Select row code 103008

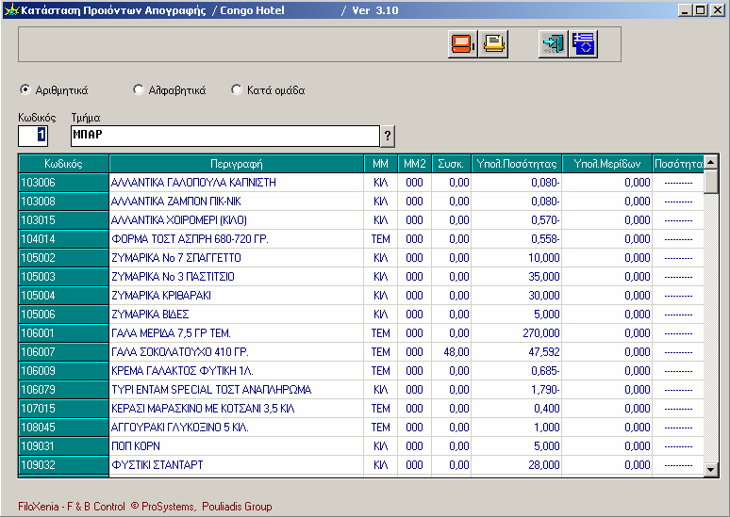(64, 202)
